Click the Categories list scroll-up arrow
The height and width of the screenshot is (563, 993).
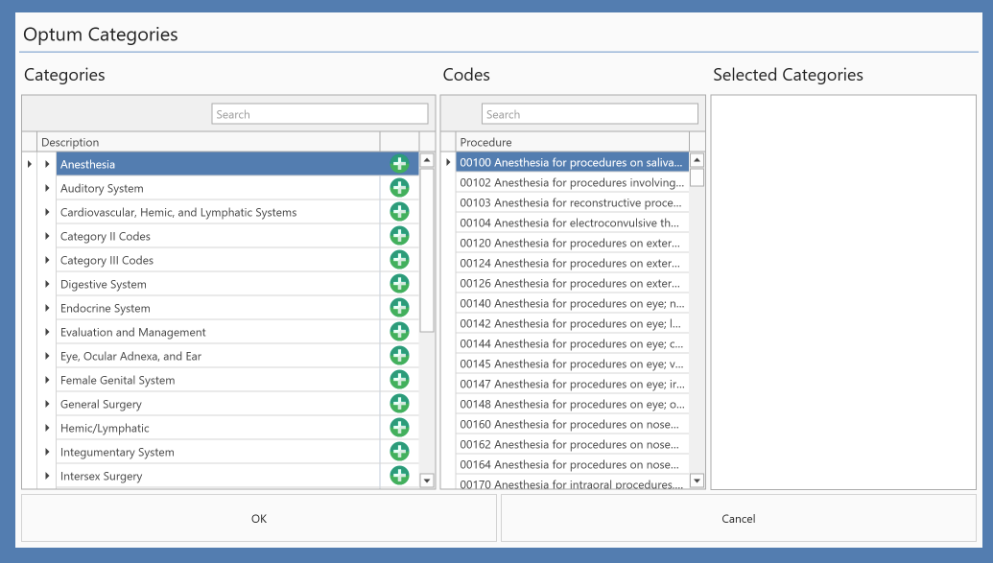[x=427, y=160]
